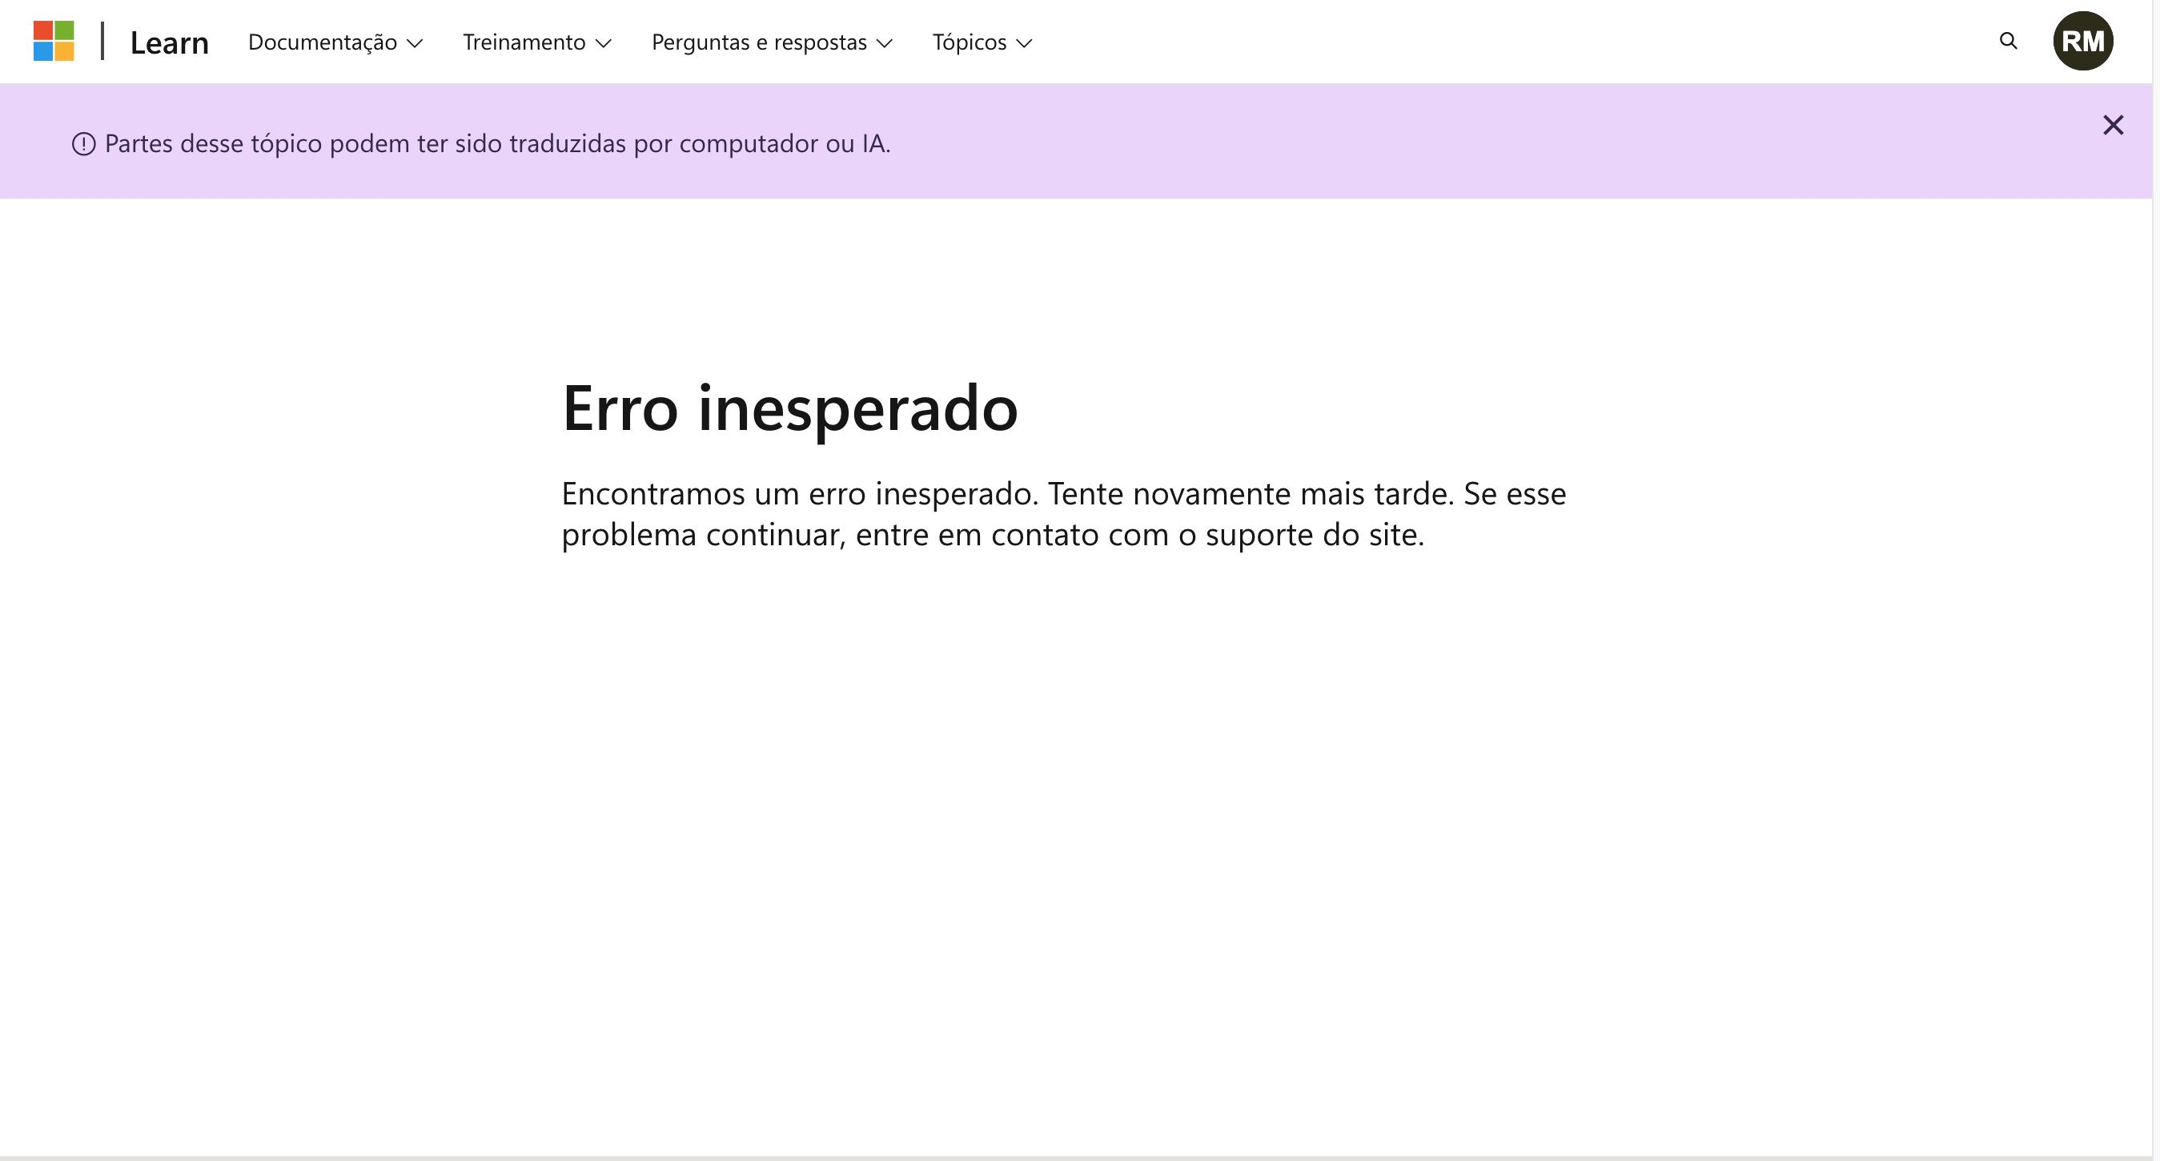The width and height of the screenshot is (2160, 1161).
Task: Open the Perguntas e respostas menu
Action: point(759,42)
